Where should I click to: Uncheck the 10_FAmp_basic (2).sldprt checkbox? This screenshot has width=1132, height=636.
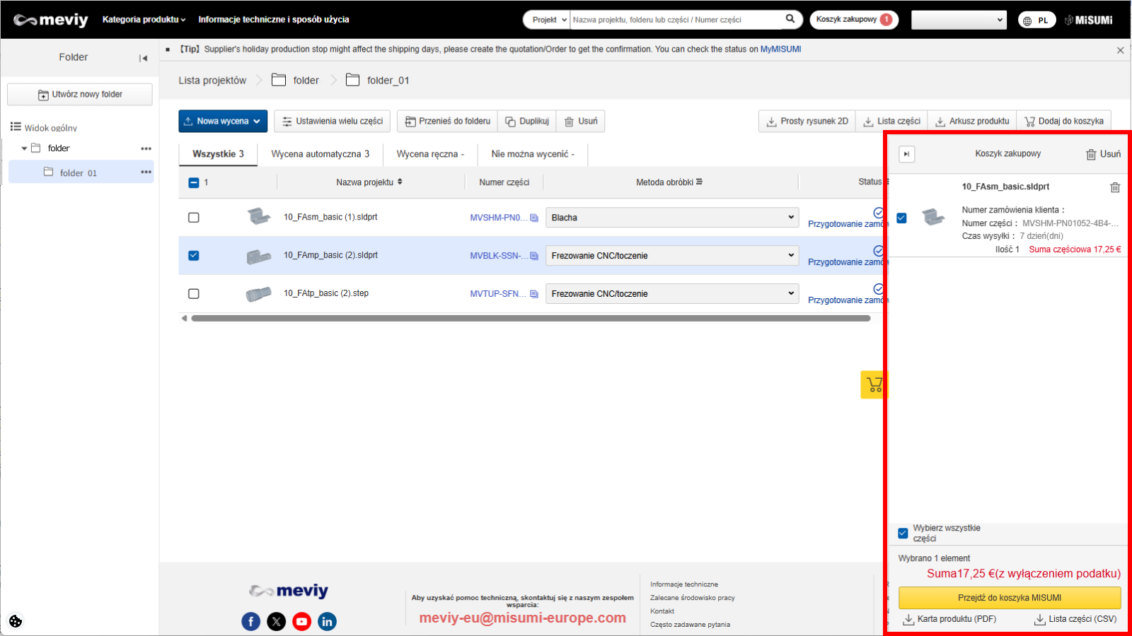coord(194,256)
